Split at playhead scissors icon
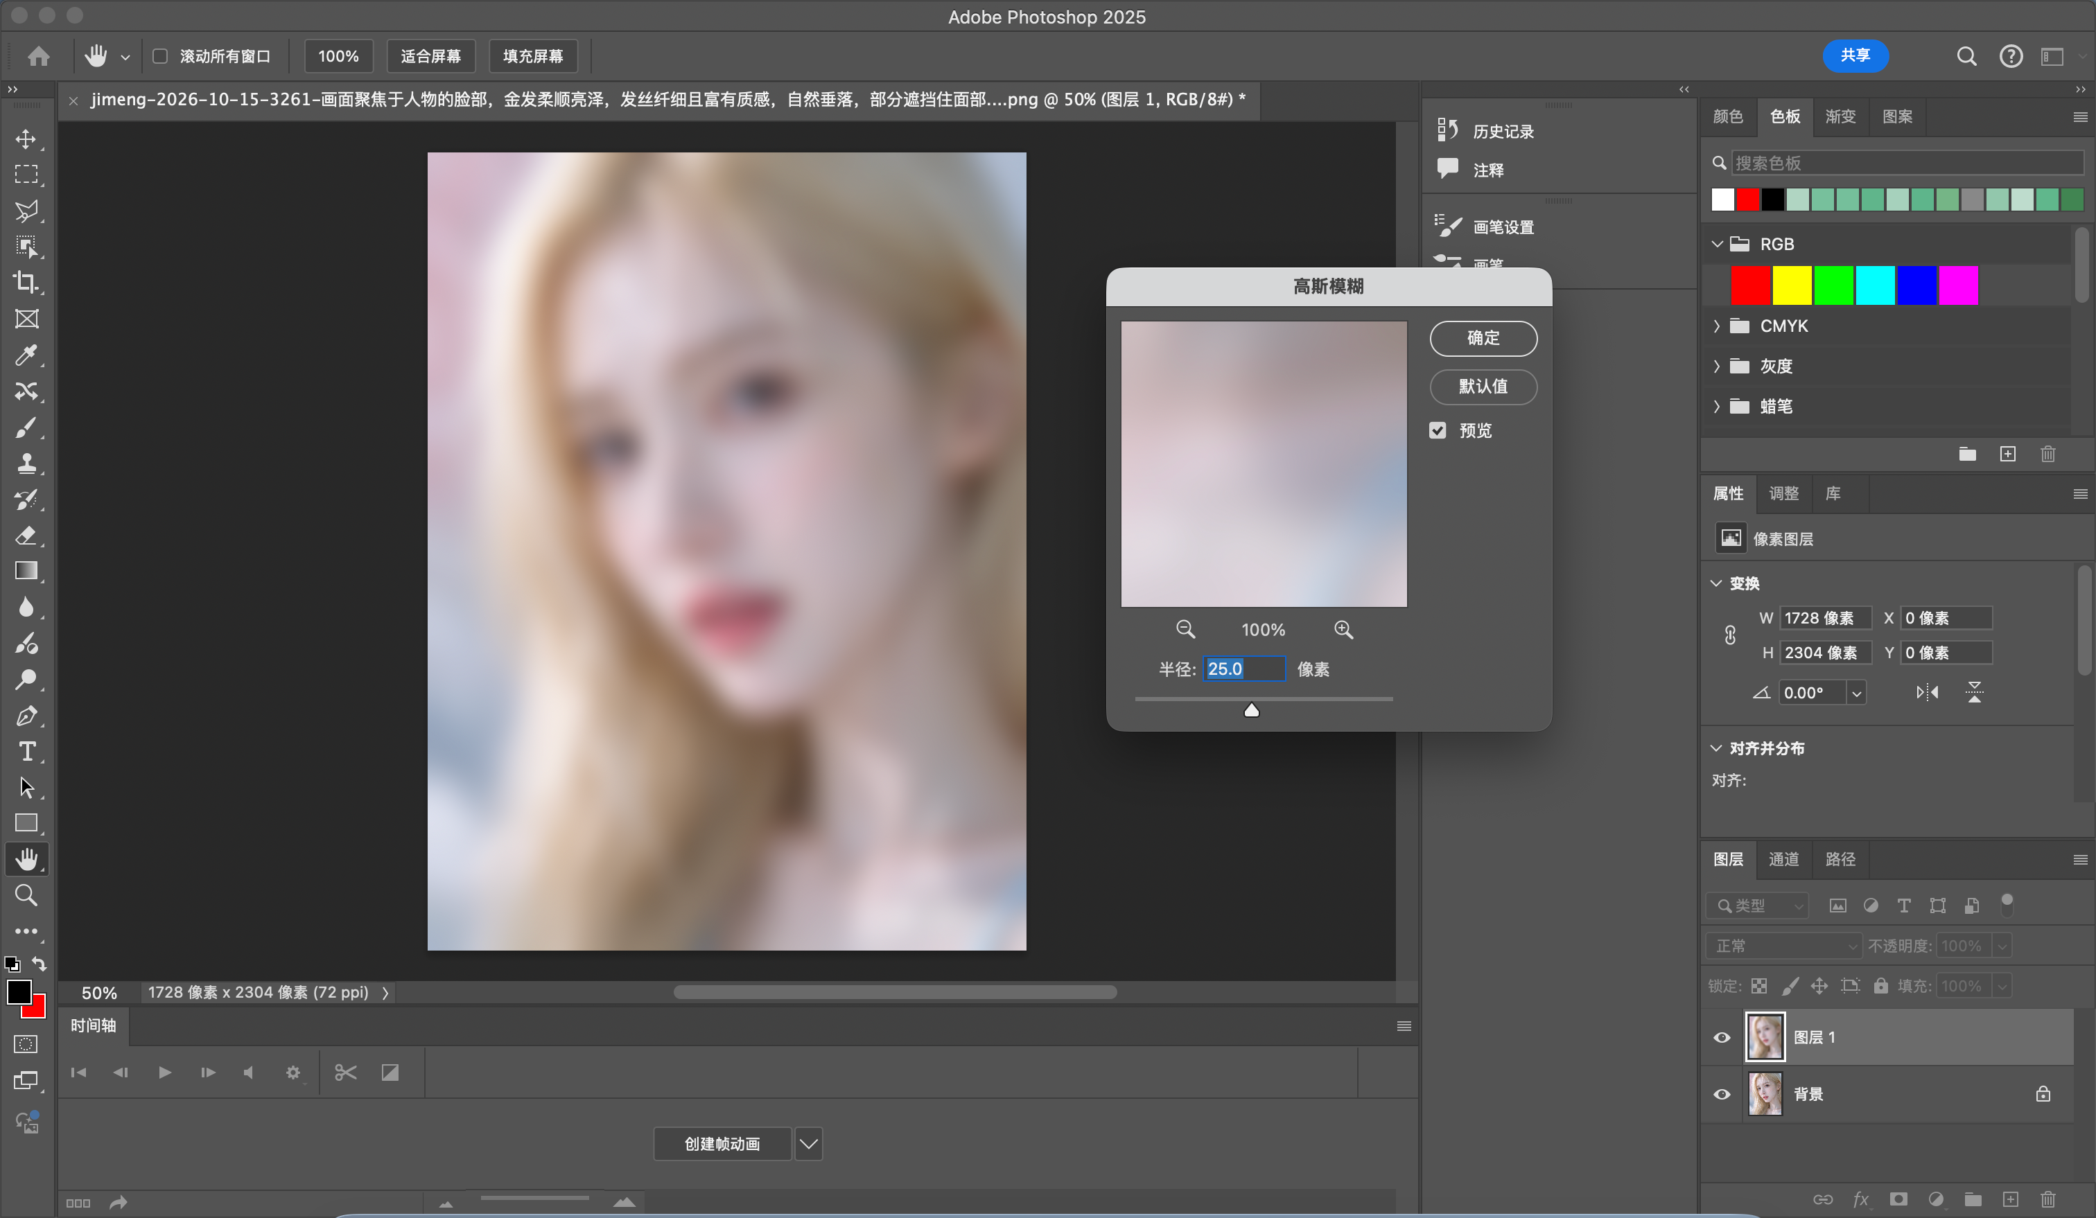The height and width of the screenshot is (1218, 2096). pos(346,1073)
